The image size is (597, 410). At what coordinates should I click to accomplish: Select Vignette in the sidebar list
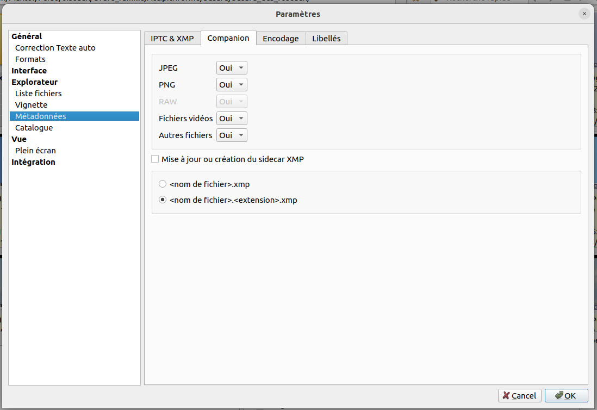pyautogui.click(x=31, y=105)
